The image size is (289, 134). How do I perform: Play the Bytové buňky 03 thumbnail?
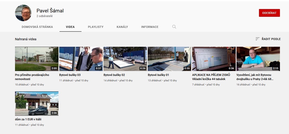point(81,59)
